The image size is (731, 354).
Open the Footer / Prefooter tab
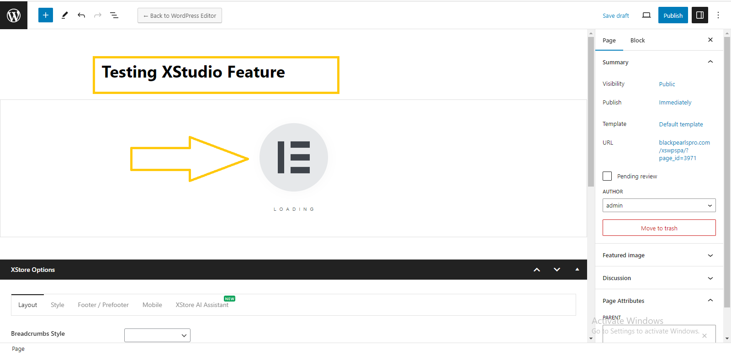tap(103, 305)
